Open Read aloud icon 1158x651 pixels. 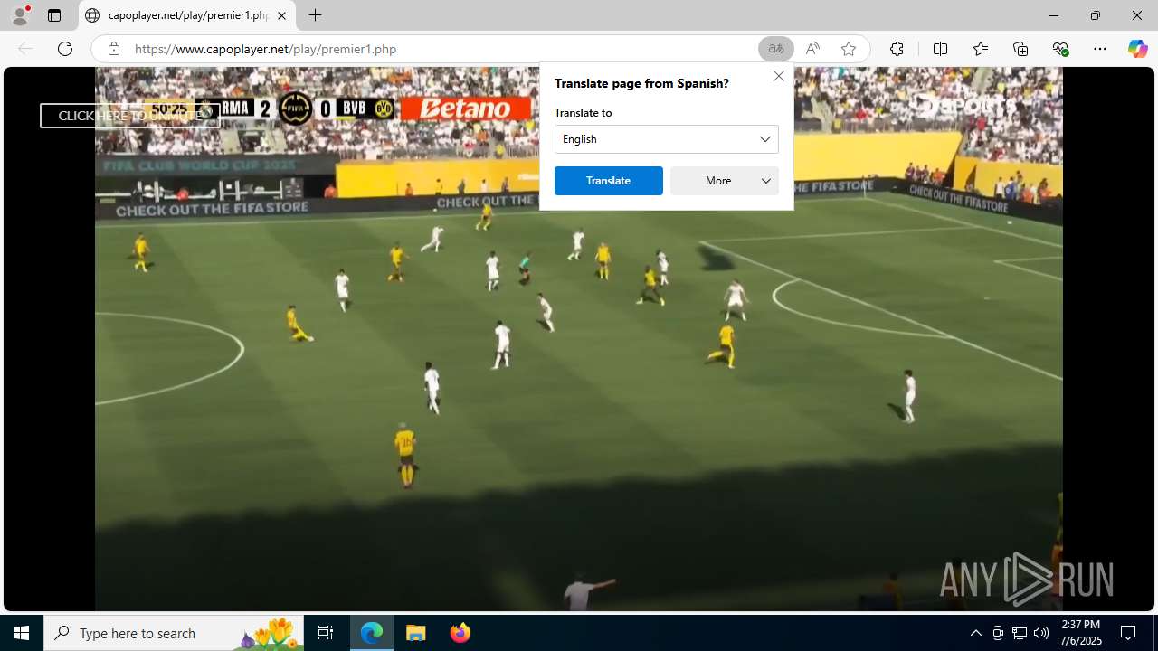pyautogui.click(x=812, y=49)
